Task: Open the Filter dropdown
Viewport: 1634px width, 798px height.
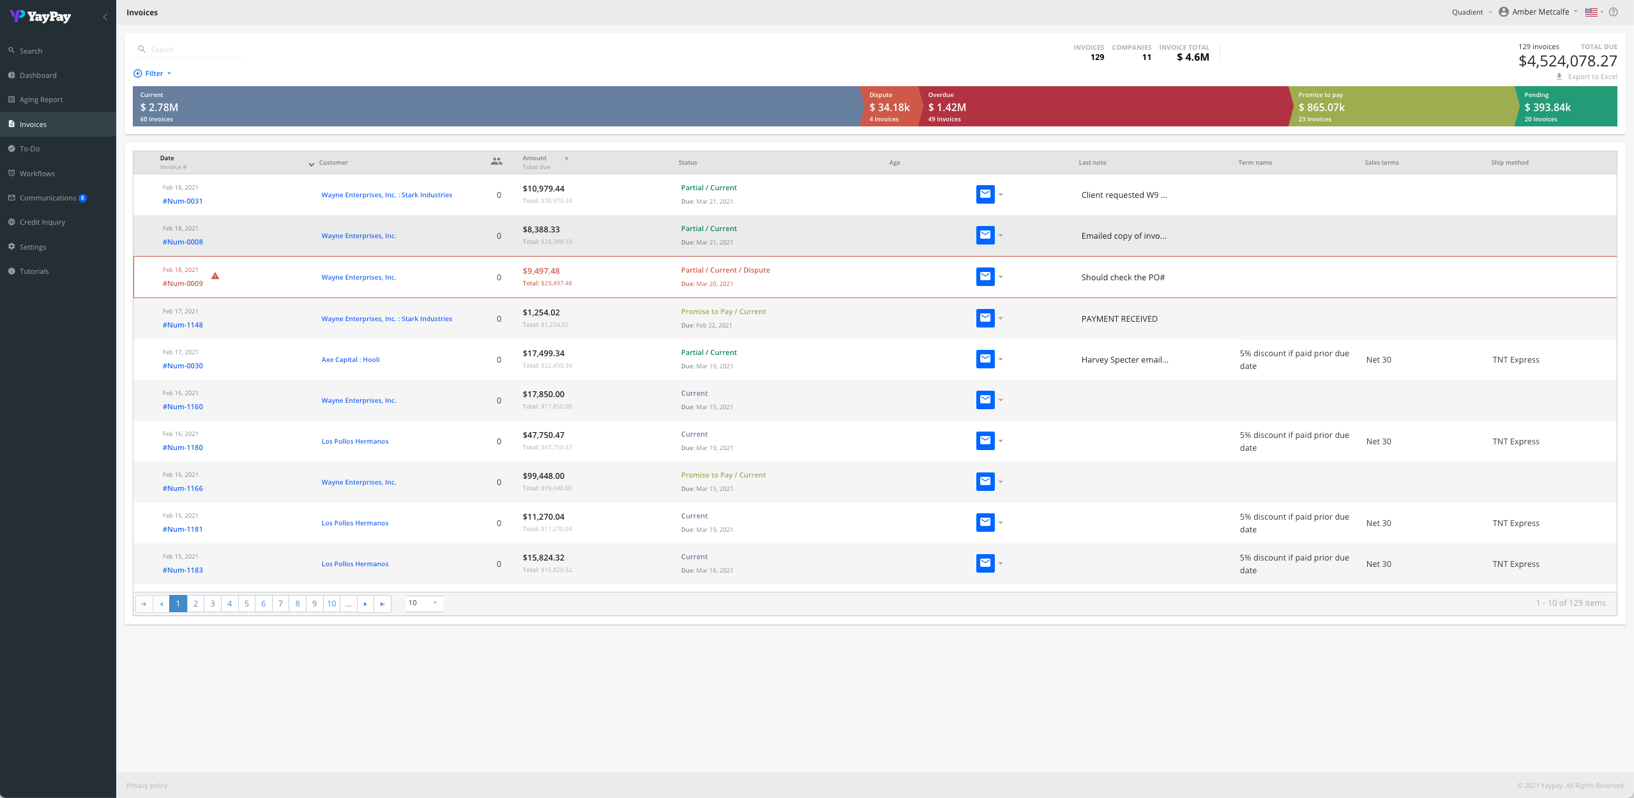Action: point(153,73)
